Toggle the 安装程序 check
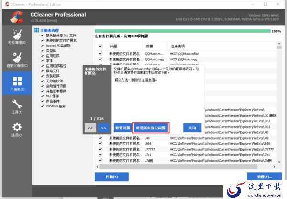Image resolution: width=287 pixels, height=199 pixels. coord(42,76)
